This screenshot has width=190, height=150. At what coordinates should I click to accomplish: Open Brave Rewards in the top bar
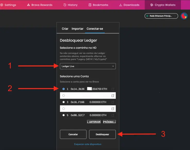[x=40, y=5]
